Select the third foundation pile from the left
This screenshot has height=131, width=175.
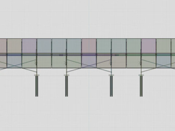pos(111,86)
